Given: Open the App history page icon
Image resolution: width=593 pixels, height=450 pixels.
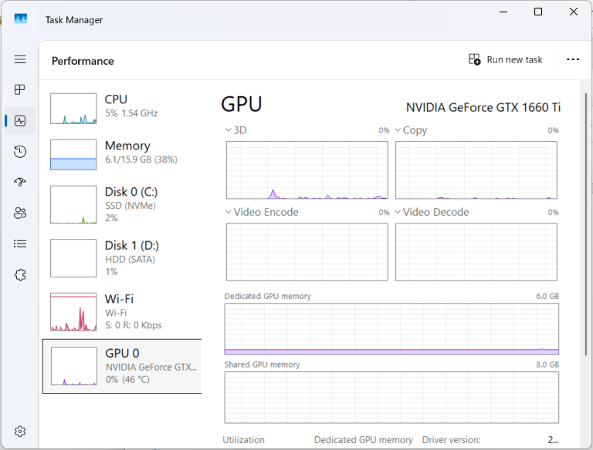Looking at the screenshot, I should (x=20, y=152).
